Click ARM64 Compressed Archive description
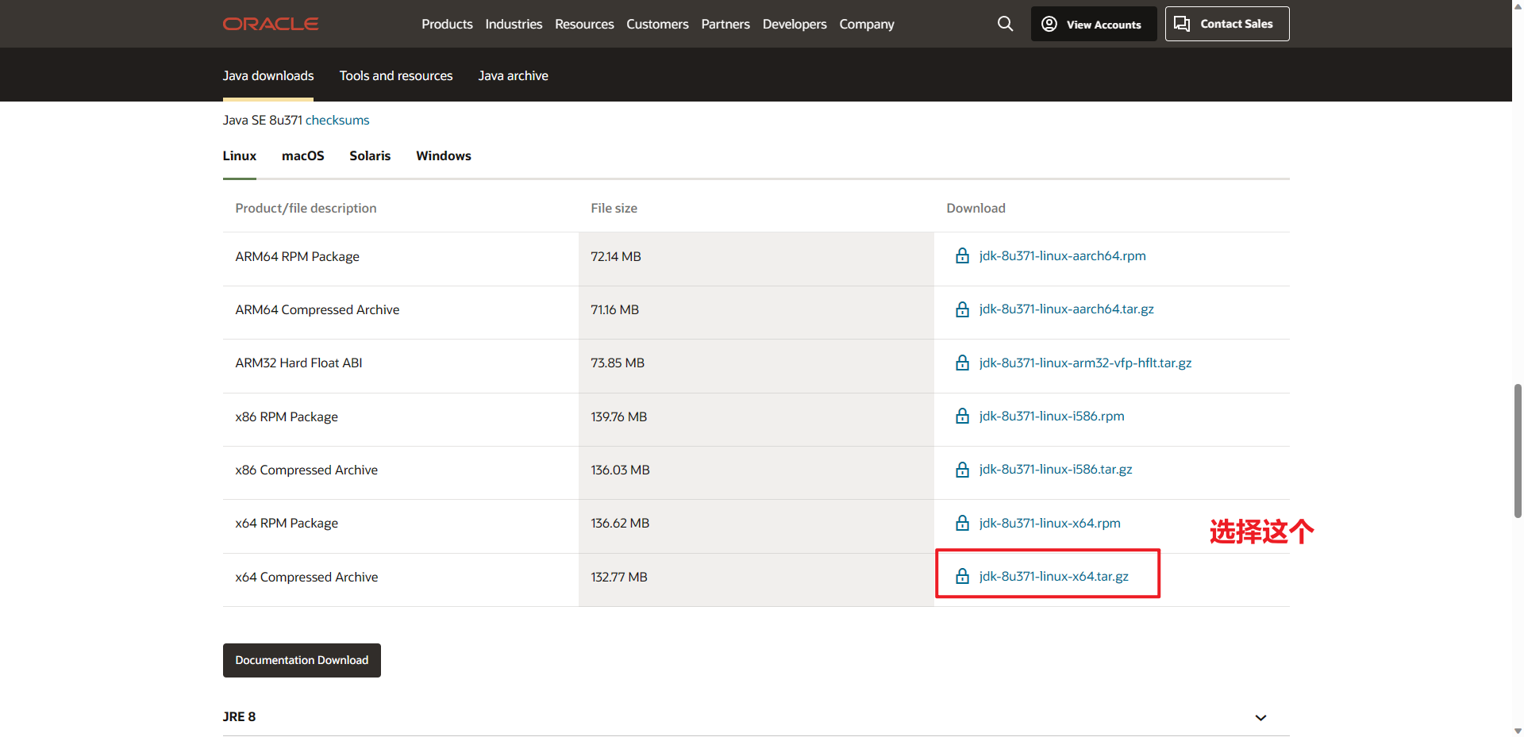The width and height of the screenshot is (1524, 737). coord(317,309)
